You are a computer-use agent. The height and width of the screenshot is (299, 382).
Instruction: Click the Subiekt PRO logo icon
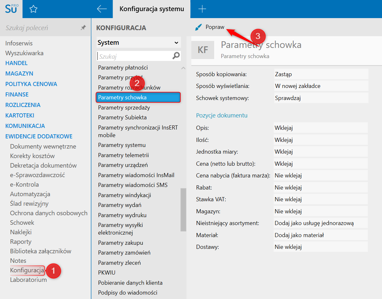tap(11, 9)
